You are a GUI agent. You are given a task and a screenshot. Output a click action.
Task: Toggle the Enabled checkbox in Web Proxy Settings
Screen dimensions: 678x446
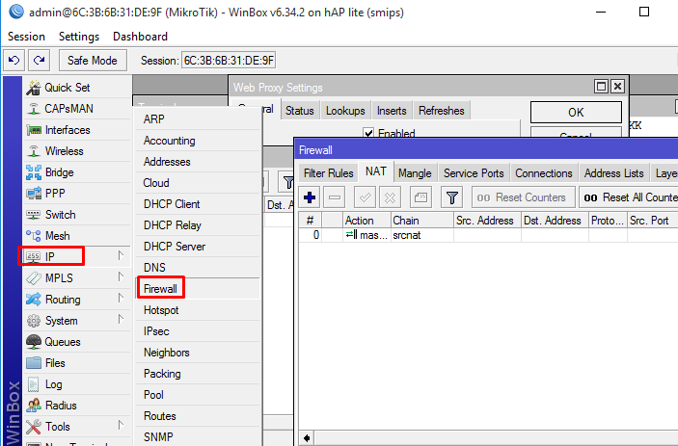click(368, 133)
